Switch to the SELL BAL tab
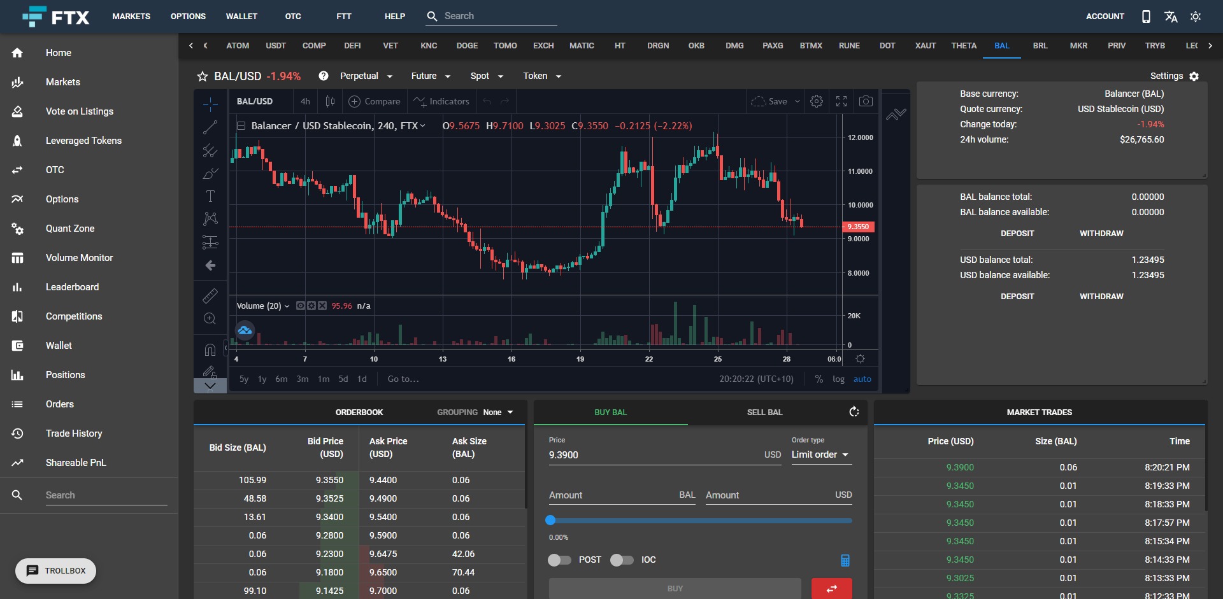 [x=764, y=412]
